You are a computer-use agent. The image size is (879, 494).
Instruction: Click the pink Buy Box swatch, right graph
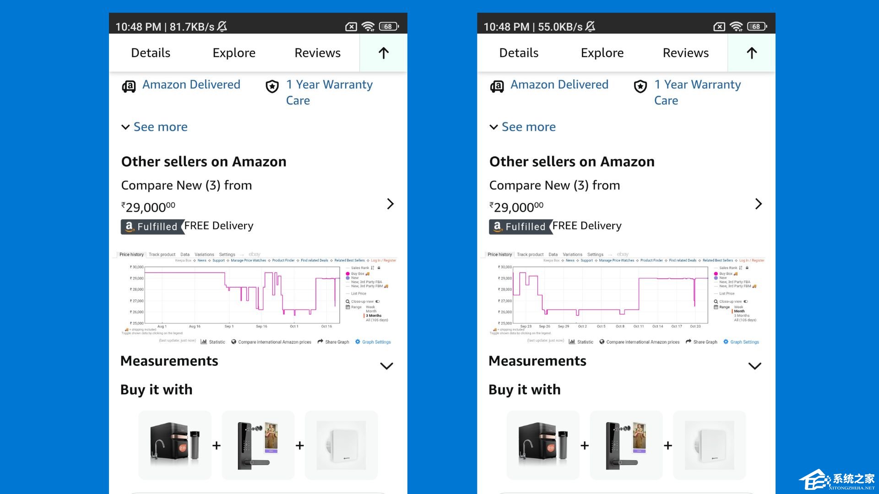716,274
